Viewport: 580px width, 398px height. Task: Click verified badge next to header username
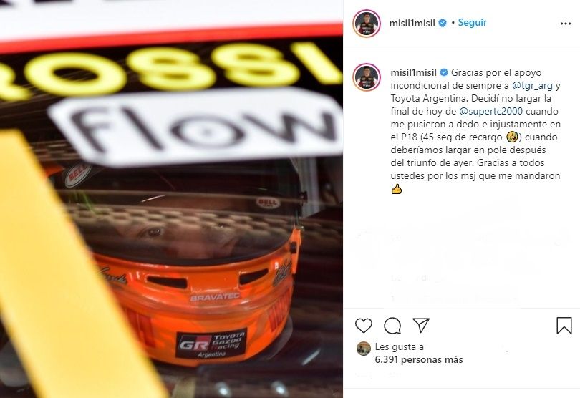[x=443, y=24]
